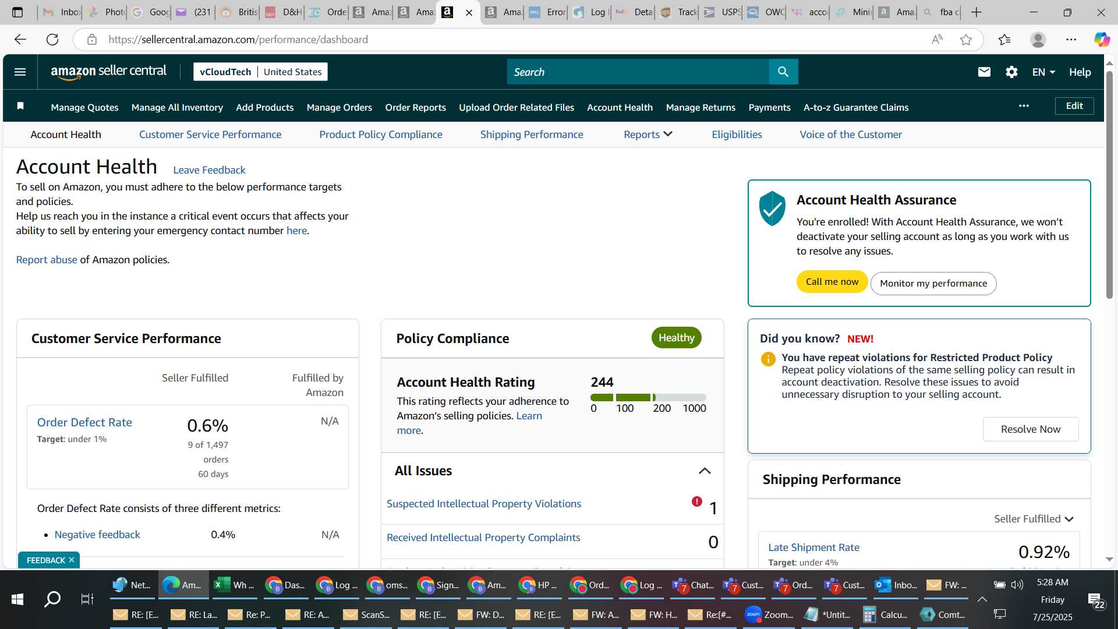Switch to Customer Service Performance tab
The image size is (1118, 629).
[210, 134]
